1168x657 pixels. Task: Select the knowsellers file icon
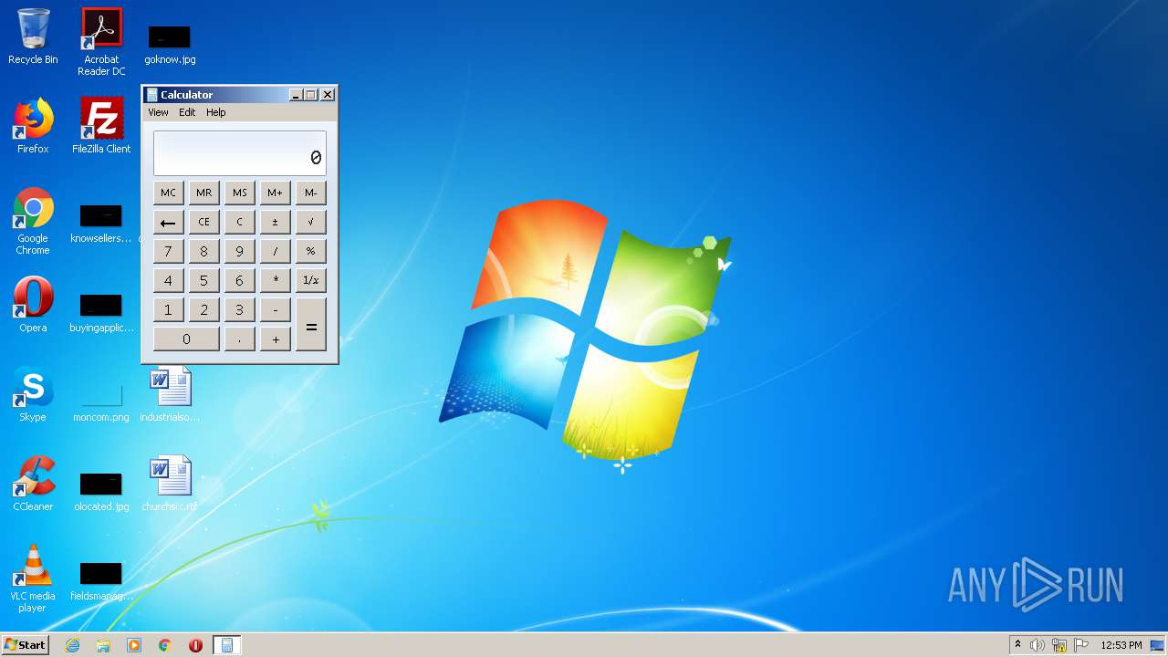click(x=101, y=225)
